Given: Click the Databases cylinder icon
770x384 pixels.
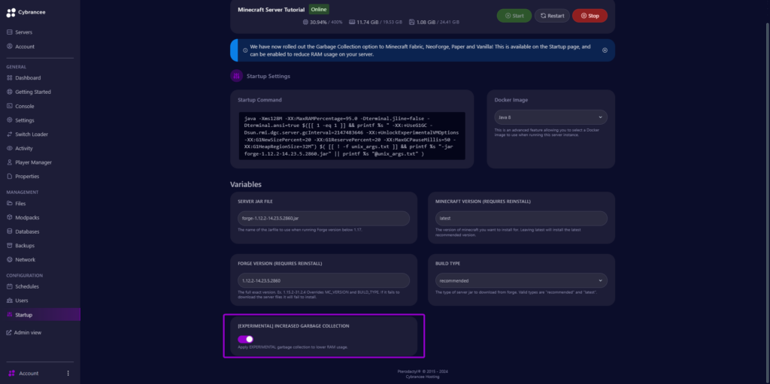Looking at the screenshot, I should point(10,231).
